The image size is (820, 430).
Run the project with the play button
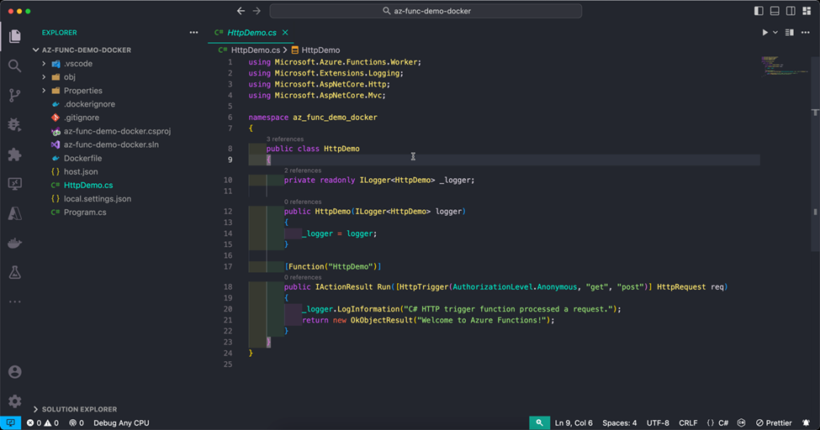[x=765, y=33]
